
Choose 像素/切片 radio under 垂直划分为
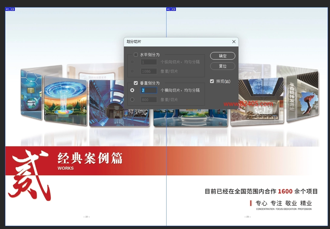point(132,100)
